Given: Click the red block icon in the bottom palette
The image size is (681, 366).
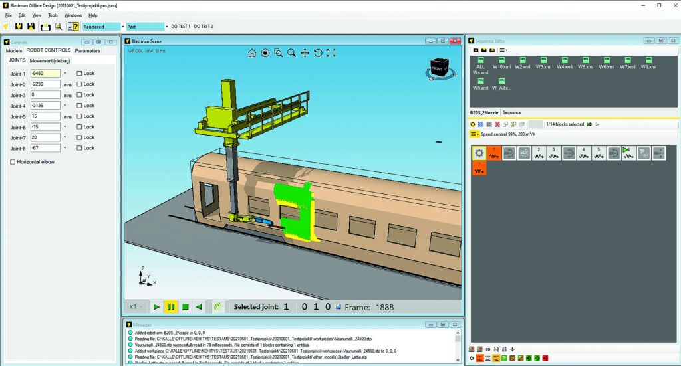Looking at the screenshot, I should [x=545, y=358].
